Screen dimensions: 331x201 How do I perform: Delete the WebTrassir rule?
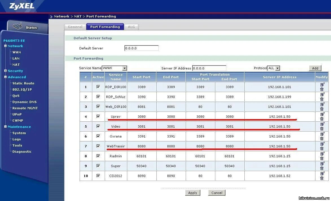pos(322,149)
